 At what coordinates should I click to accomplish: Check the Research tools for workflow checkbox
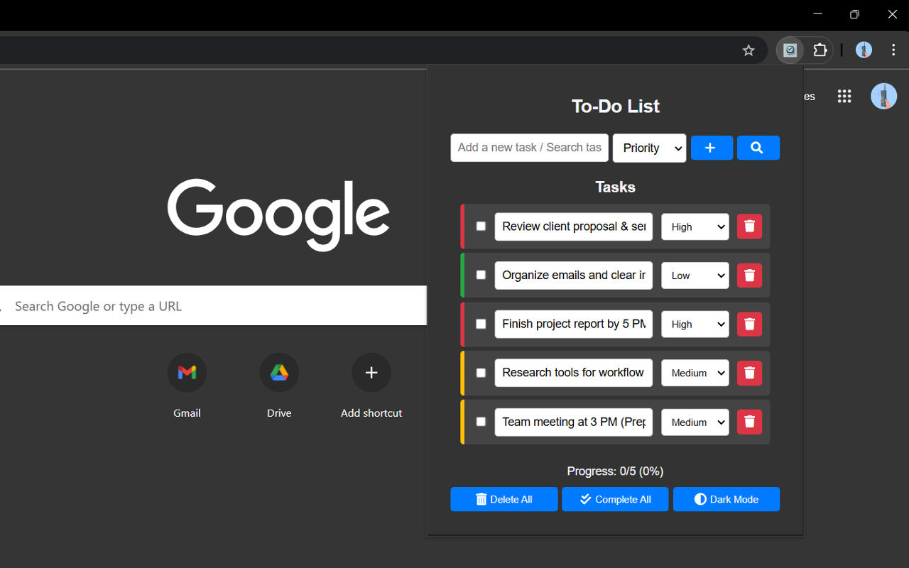coord(481,373)
